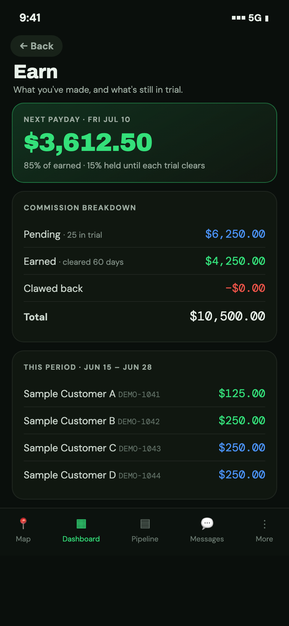Select the Dashboard grid icon

(81, 524)
